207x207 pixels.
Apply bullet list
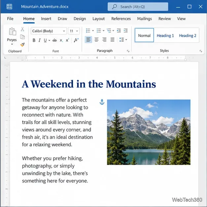pyautogui.click(x=88, y=31)
